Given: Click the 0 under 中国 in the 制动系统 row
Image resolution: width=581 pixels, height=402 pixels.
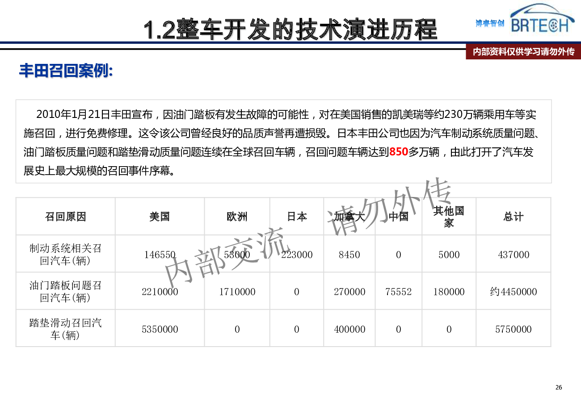Looking at the screenshot, I should click(x=399, y=255).
